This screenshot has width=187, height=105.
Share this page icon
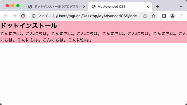(145, 16)
